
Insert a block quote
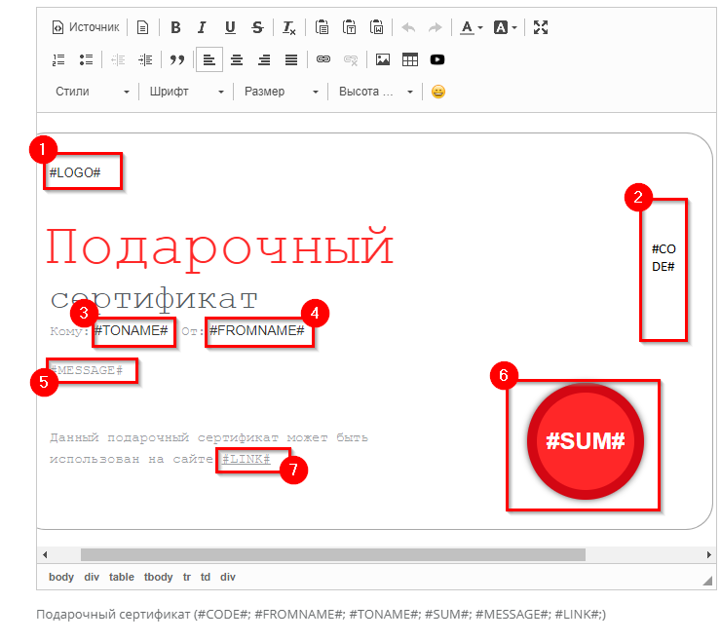(x=176, y=59)
